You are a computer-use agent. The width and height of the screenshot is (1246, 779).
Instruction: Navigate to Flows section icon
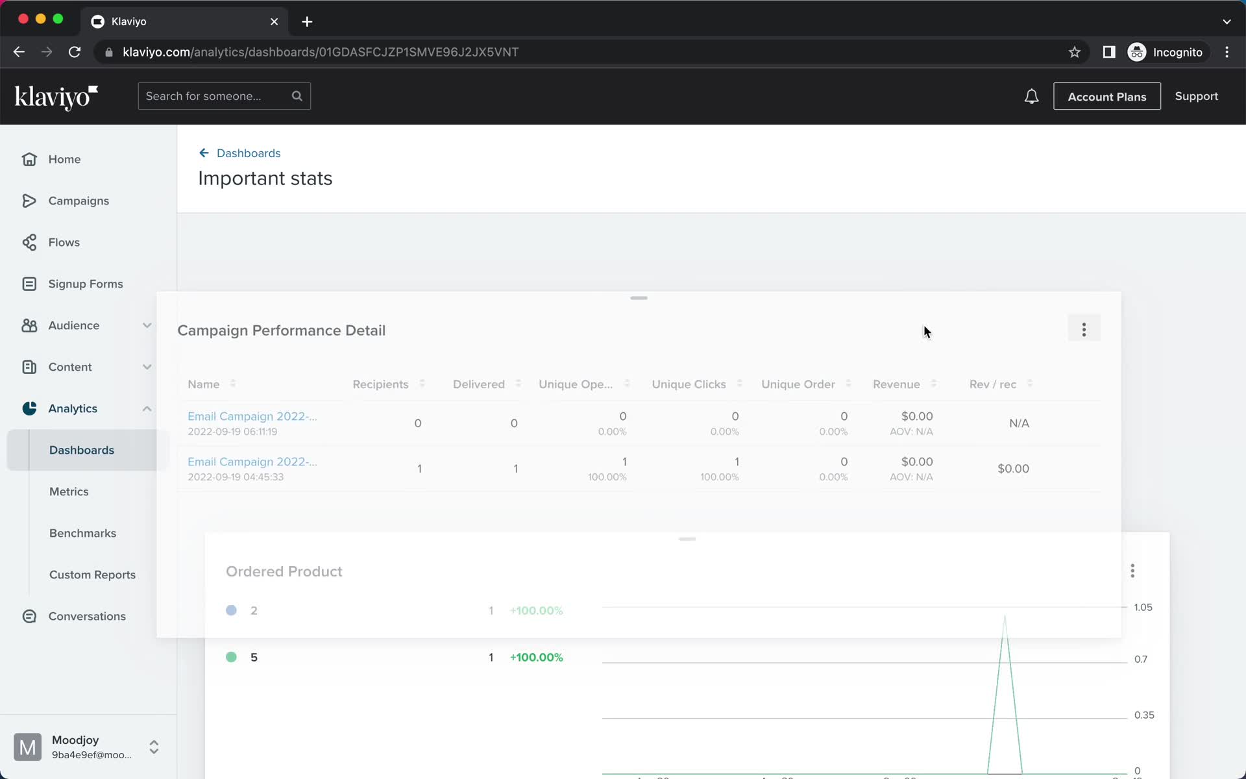(x=29, y=241)
